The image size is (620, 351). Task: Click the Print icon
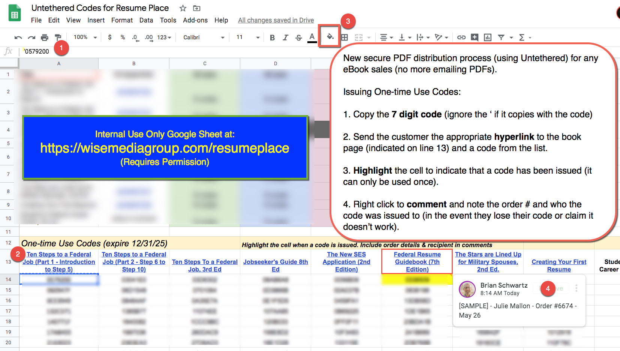pos(45,37)
